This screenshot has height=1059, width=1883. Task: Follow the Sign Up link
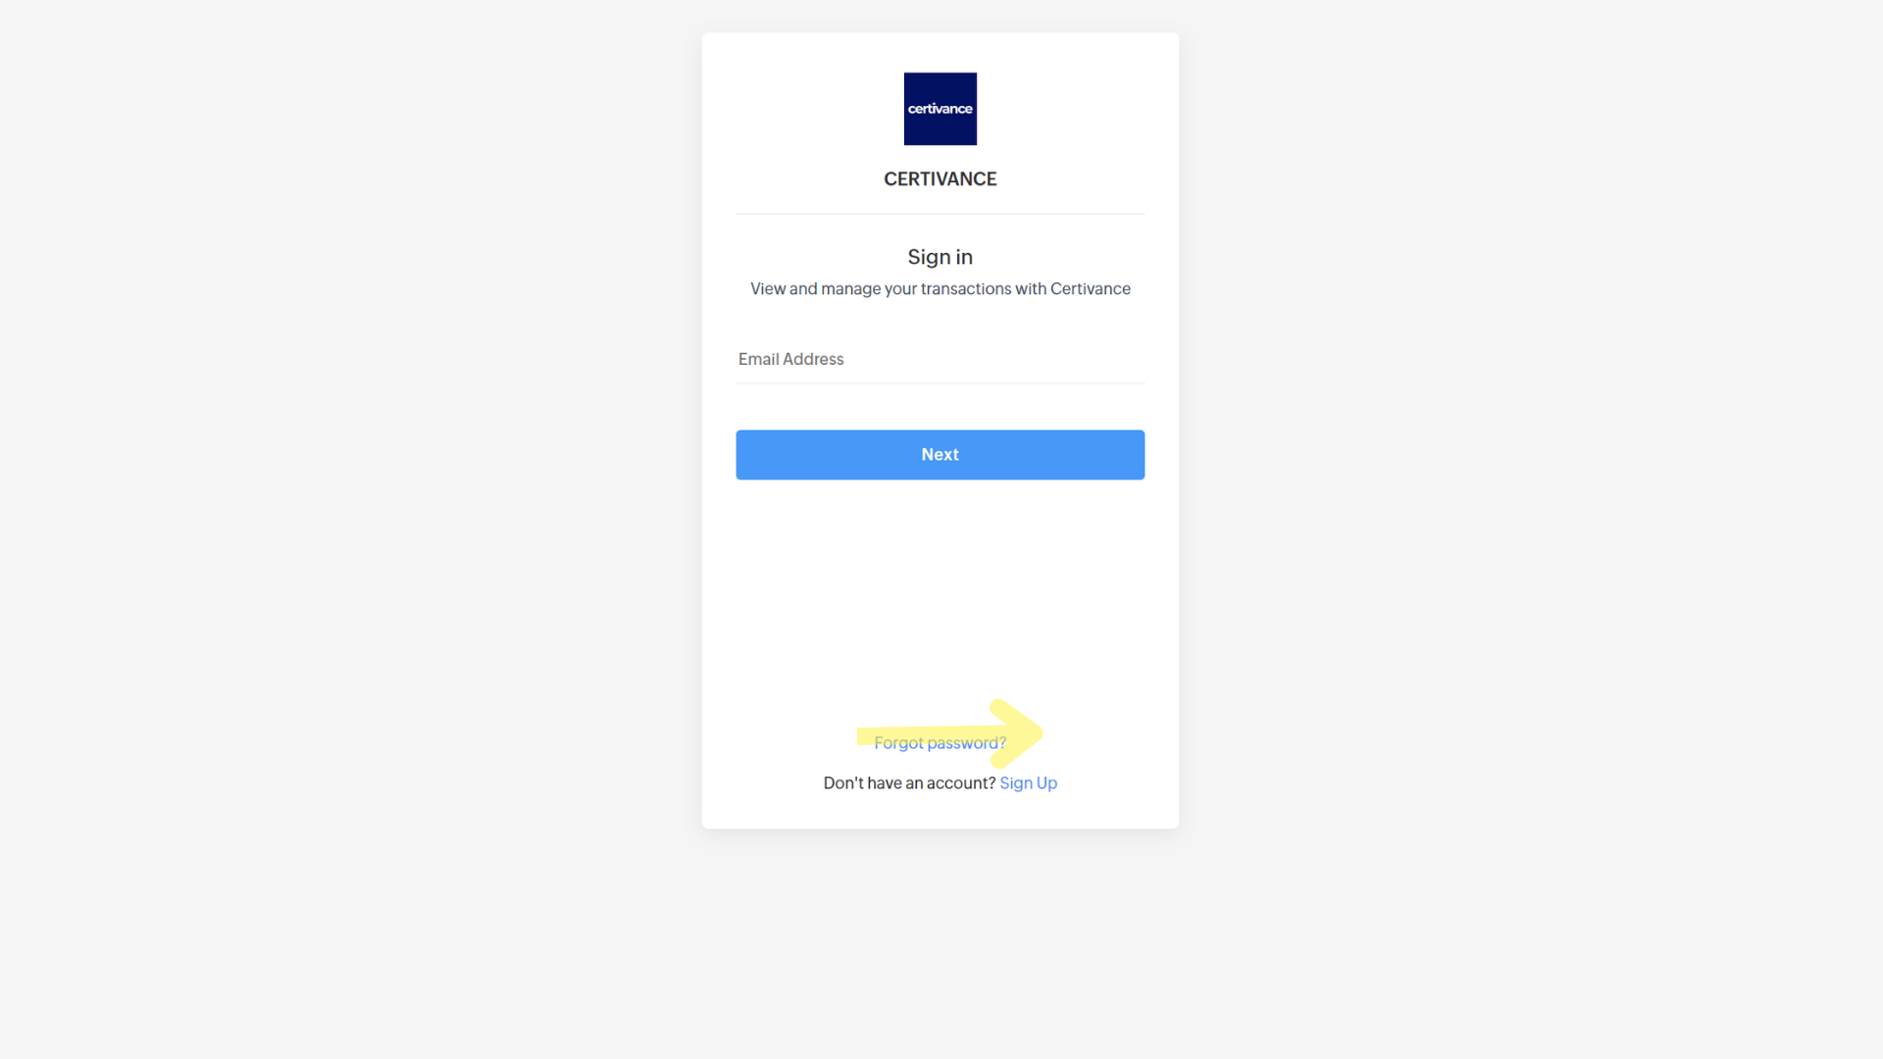coord(1028,782)
